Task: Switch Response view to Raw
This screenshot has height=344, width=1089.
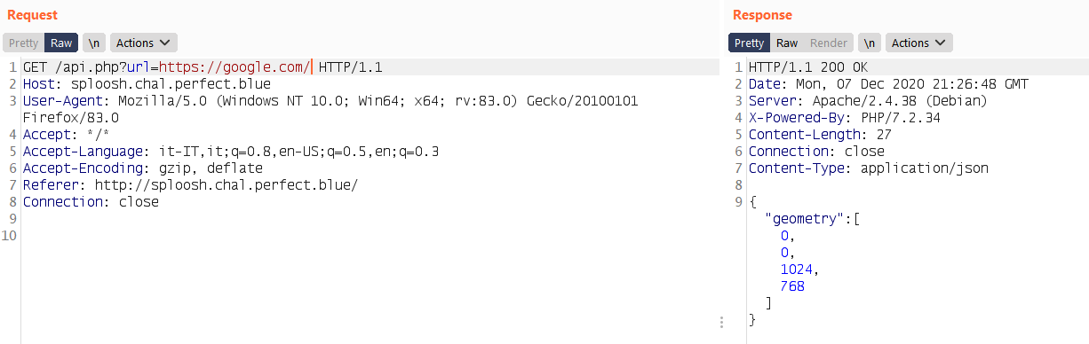Action: pyautogui.click(x=787, y=43)
